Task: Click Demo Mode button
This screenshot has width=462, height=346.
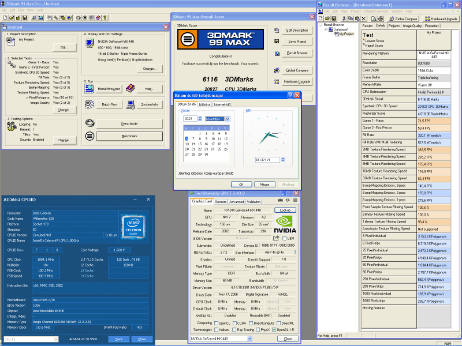Action: [129, 124]
